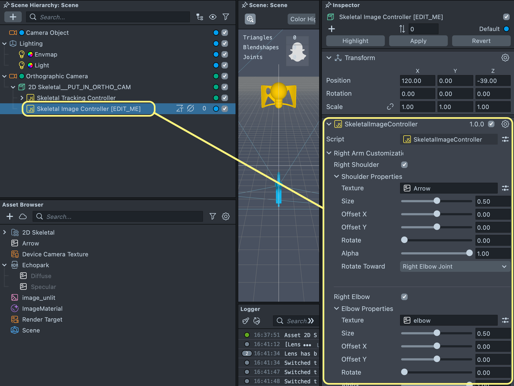Viewport: 514px width, 386px height.
Task: Uncheck the Right Elbow checkbox
Action: 404,297
